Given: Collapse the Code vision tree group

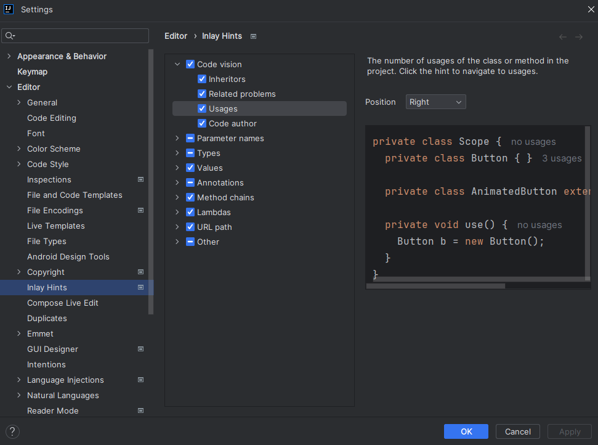Looking at the screenshot, I should [x=177, y=64].
